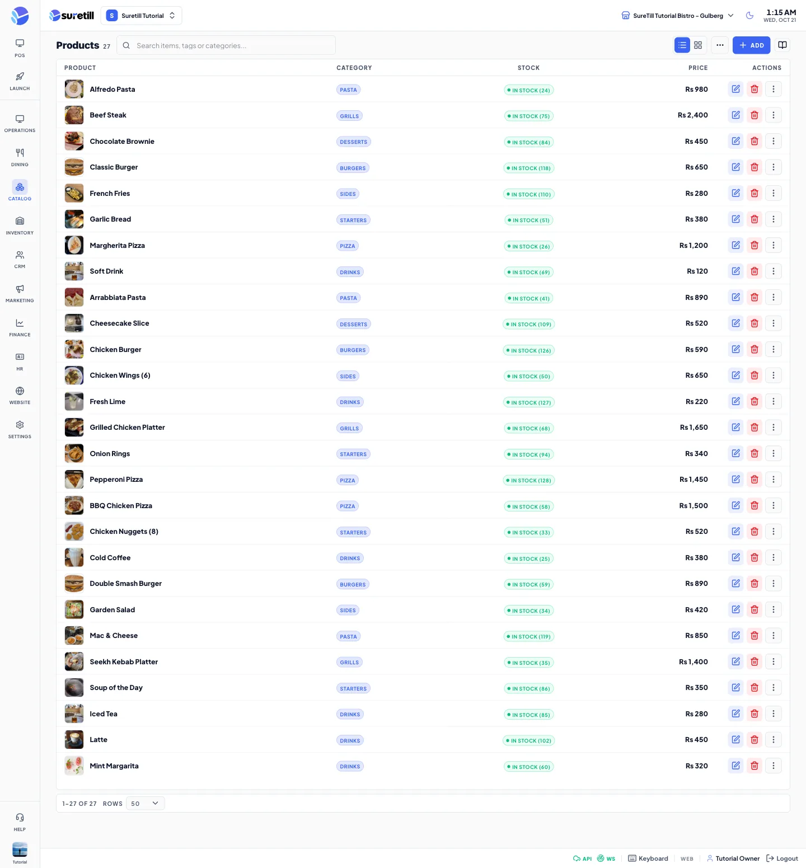Viewport: 806px width, 868px height.
Task: Click the IN STOCK (102) badge
Action: [x=528, y=740]
